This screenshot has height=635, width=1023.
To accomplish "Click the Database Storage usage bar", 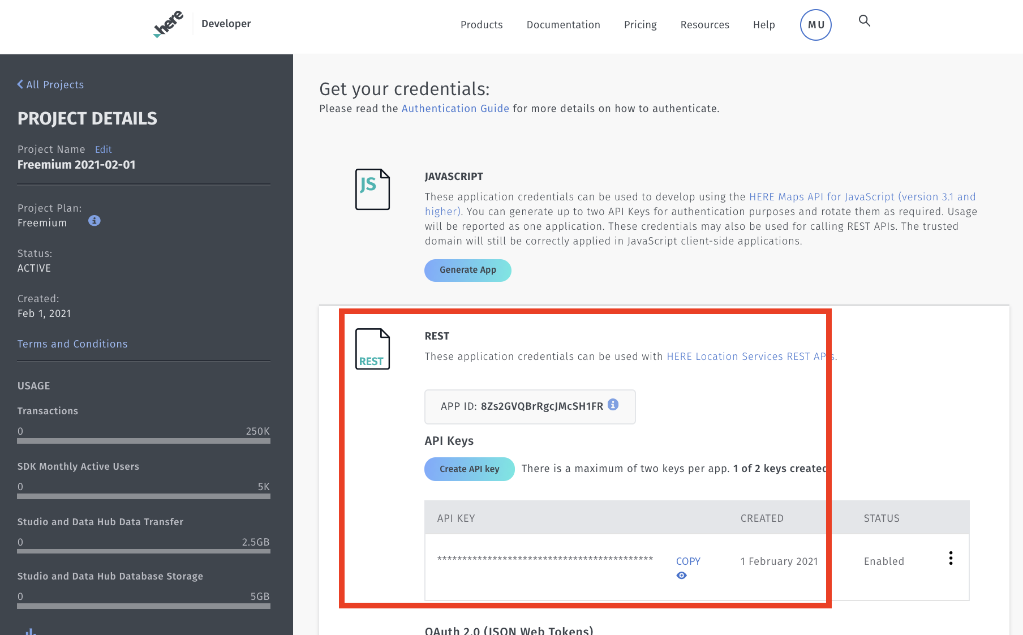I will point(144,606).
